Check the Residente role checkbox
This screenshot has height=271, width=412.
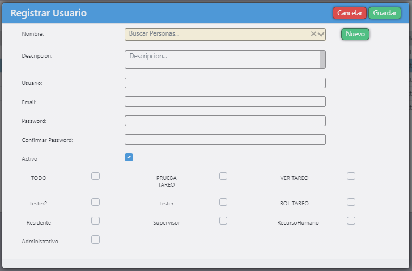(x=95, y=221)
